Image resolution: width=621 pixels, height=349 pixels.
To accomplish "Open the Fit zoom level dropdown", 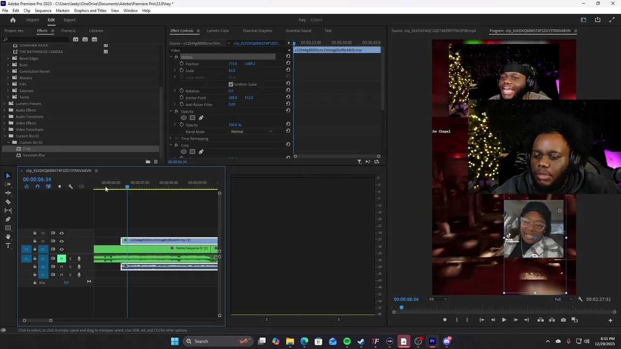I will coord(438,299).
